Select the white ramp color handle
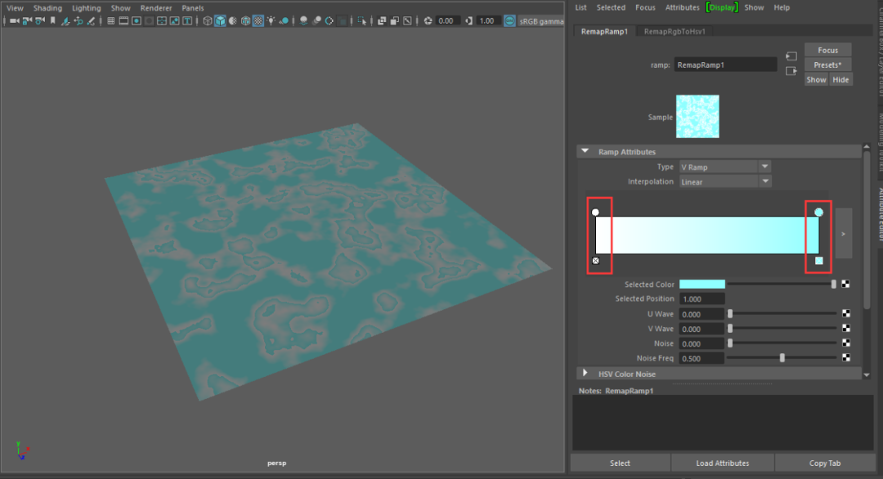This screenshot has height=479, width=883. tap(595, 213)
